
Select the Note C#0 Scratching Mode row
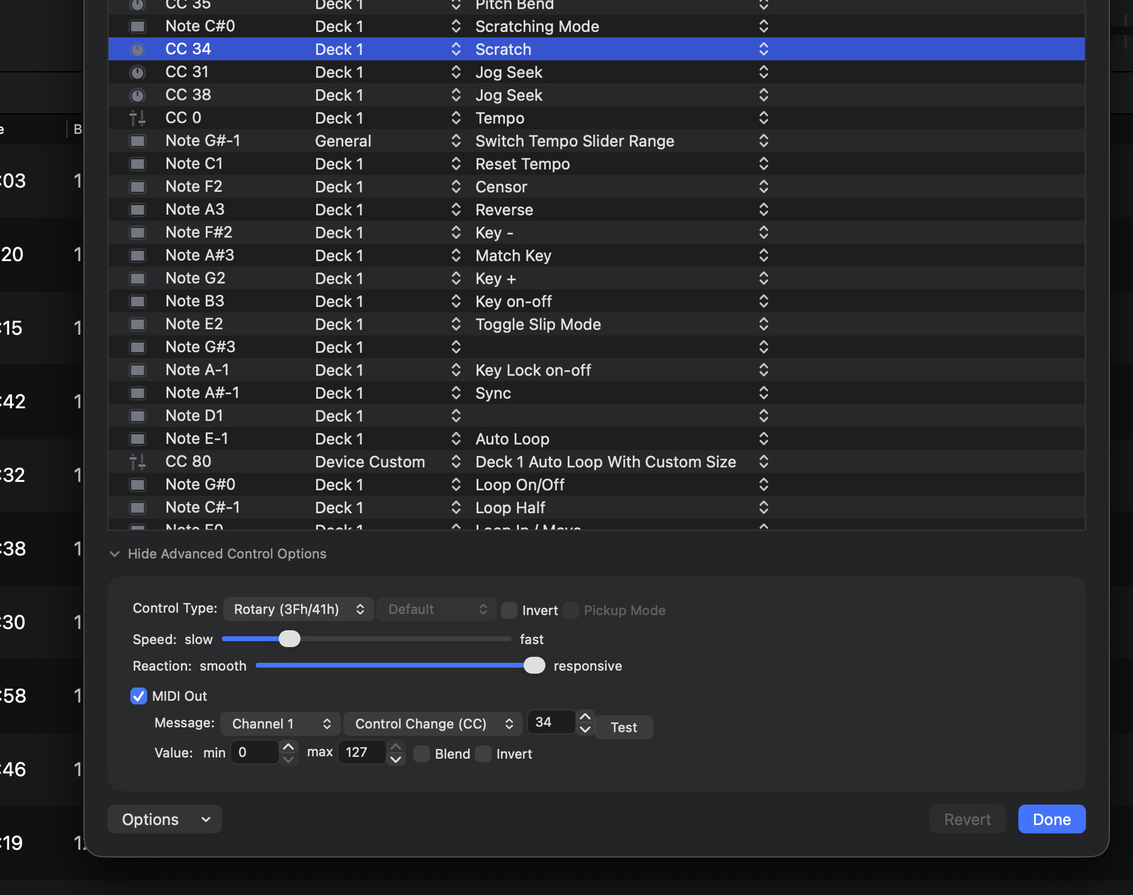[x=596, y=27]
